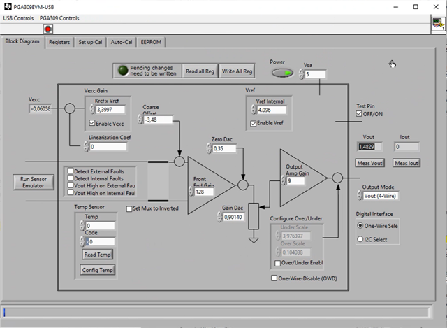Click Run Sensor Emulator button
Viewport: 447px width, 328px height.
click(34, 182)
